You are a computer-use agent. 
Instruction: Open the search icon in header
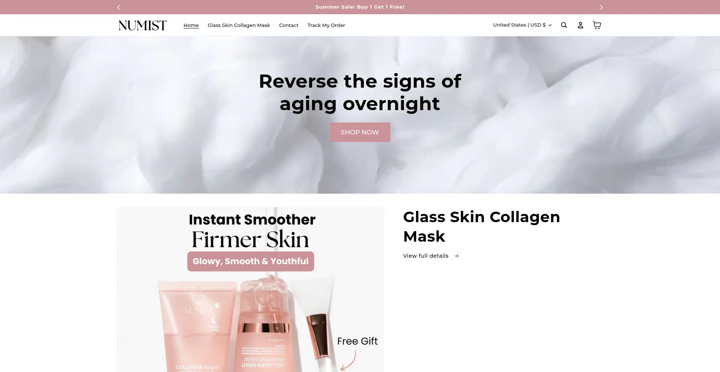(564, 25)
